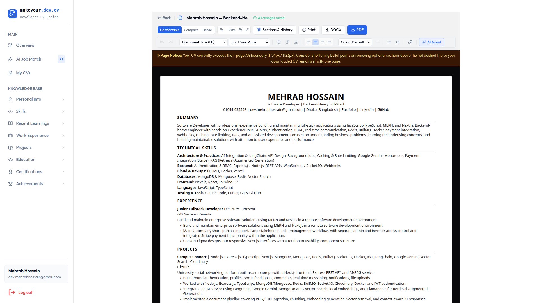Click the makeyour.dev.cv logo icon
The height and width of the screenshot is (303, 539).
pos(13,13)
